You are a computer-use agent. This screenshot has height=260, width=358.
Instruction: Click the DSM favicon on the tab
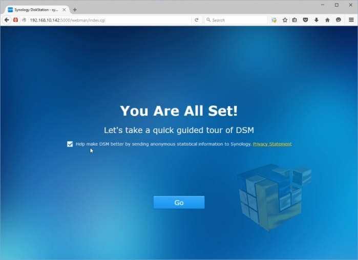pyautogui.click(x=10, y=10)
